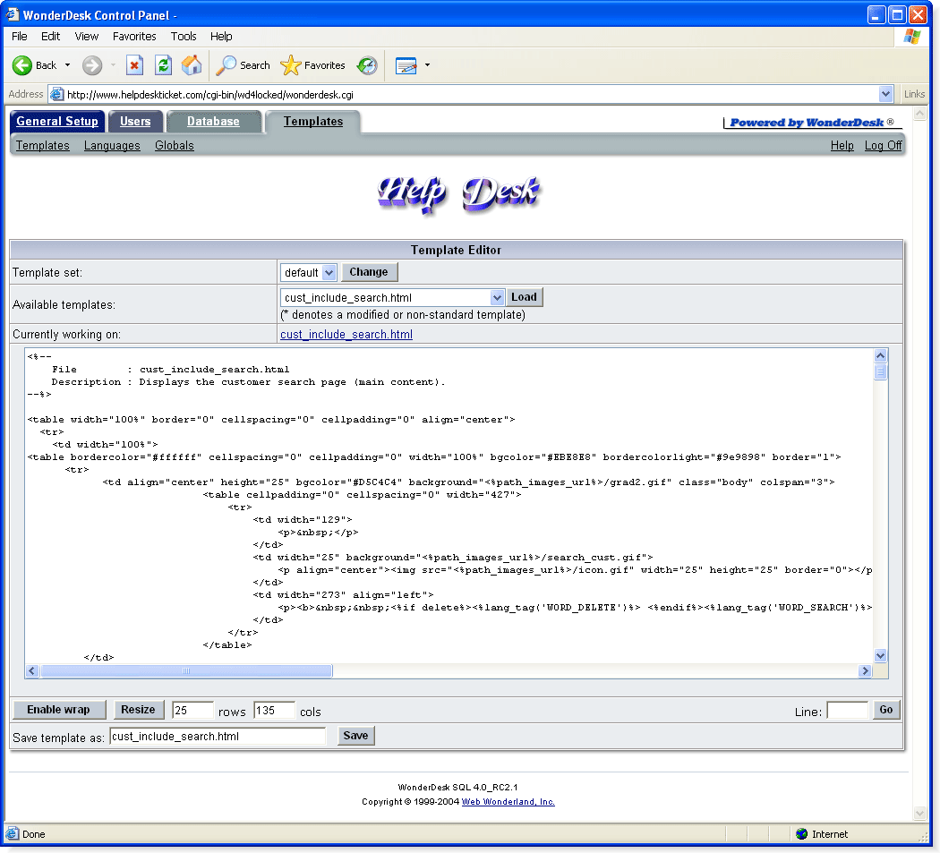Click the Refresh page icon
This screenshot has height=853, width=940.
163,65
